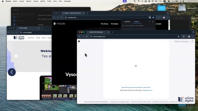
Task: Click Wi-Fi icon in menu bar
Action: [x=139, y=1]
